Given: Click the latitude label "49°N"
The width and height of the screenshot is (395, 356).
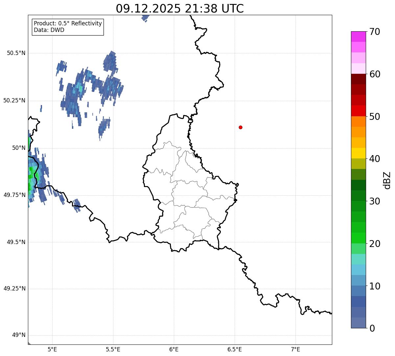Looking at the screenshot, I should click(x=18, y=335).
